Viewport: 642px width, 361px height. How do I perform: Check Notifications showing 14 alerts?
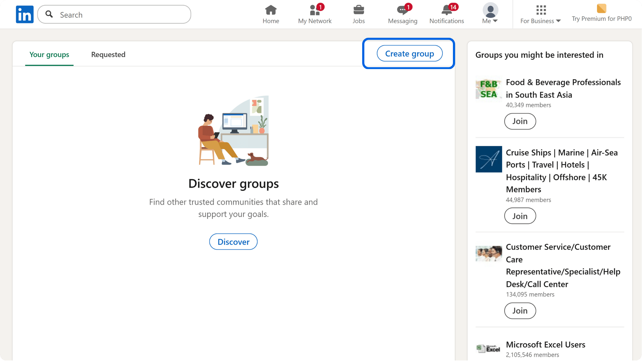[446, 10]
